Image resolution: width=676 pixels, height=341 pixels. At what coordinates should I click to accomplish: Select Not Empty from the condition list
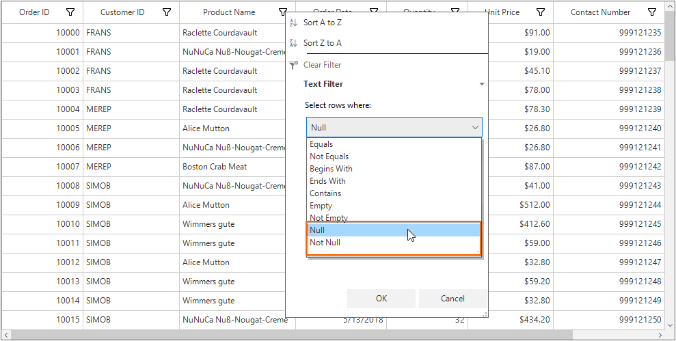(394, 218)
